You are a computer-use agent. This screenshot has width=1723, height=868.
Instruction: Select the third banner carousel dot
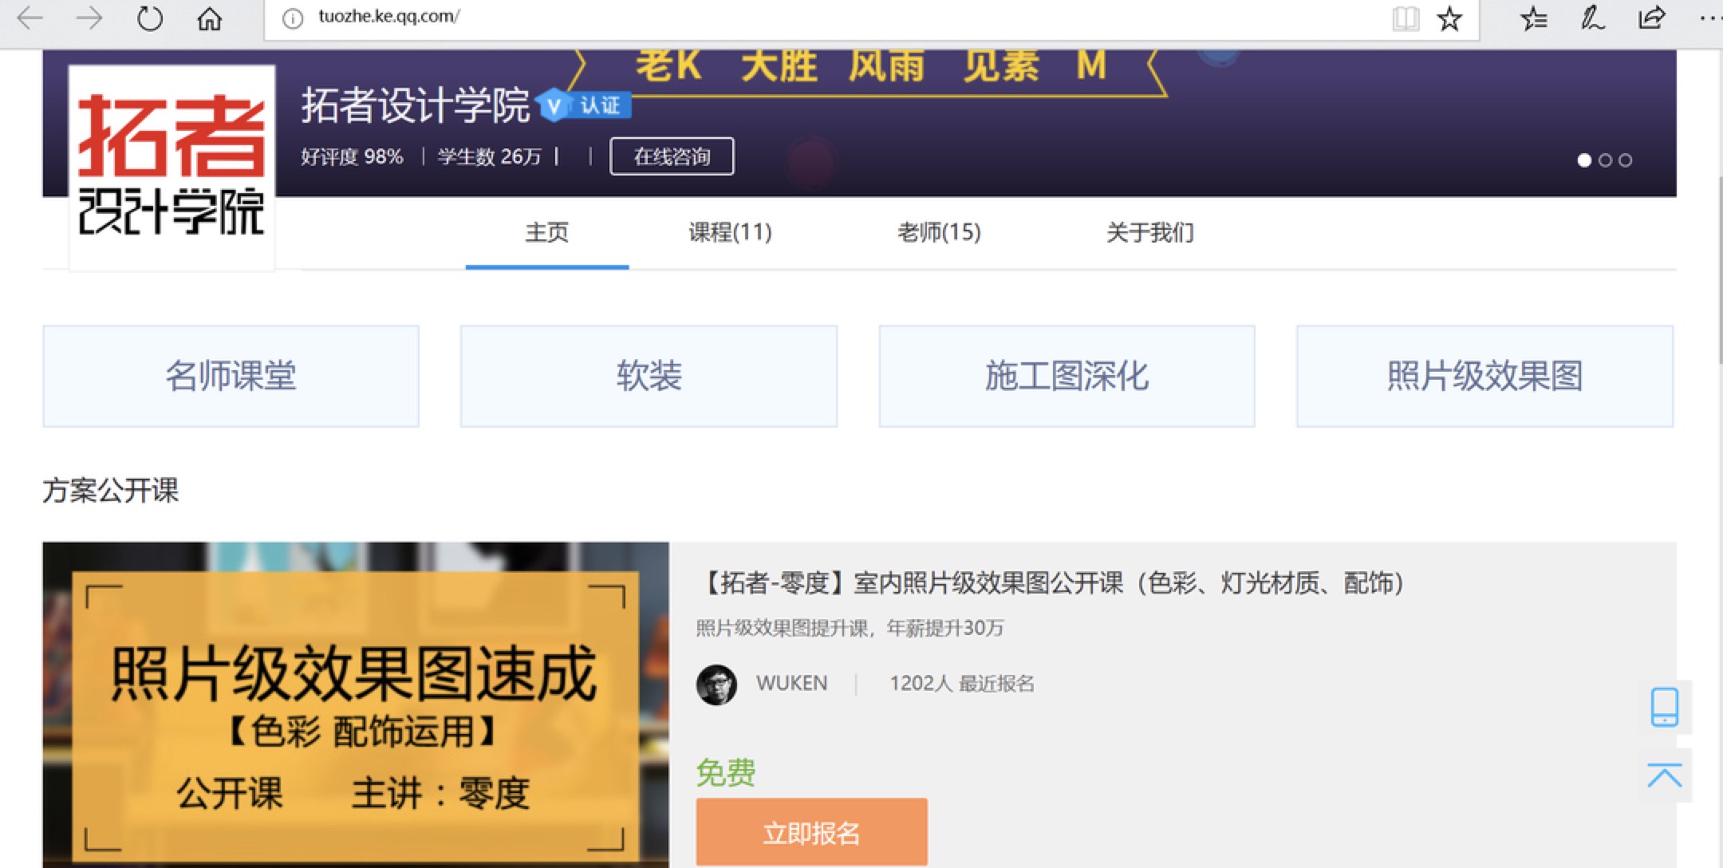click(1625, 160)
